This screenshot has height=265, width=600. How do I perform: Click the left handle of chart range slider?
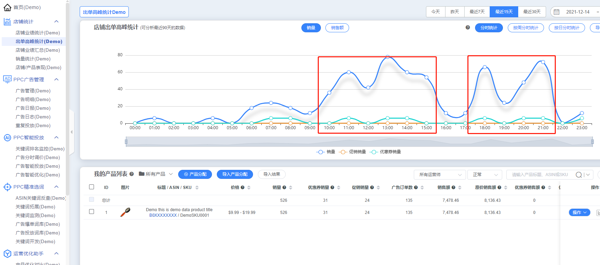[126, 141]
